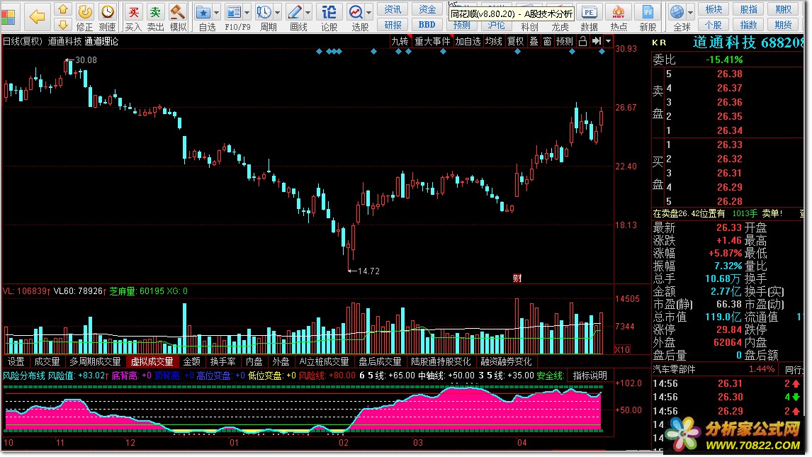
Task: Open the 模拟 simulated trading gavel icon
Action: (x=178, y=11)
